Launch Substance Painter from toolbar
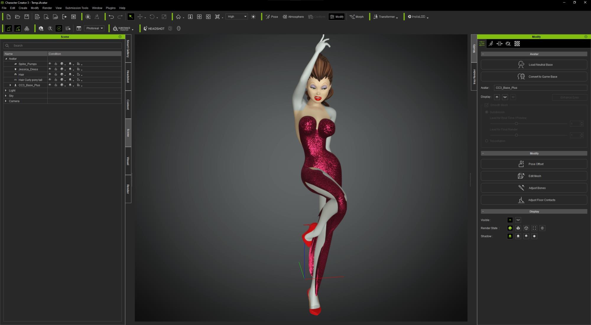 [122, 29]
